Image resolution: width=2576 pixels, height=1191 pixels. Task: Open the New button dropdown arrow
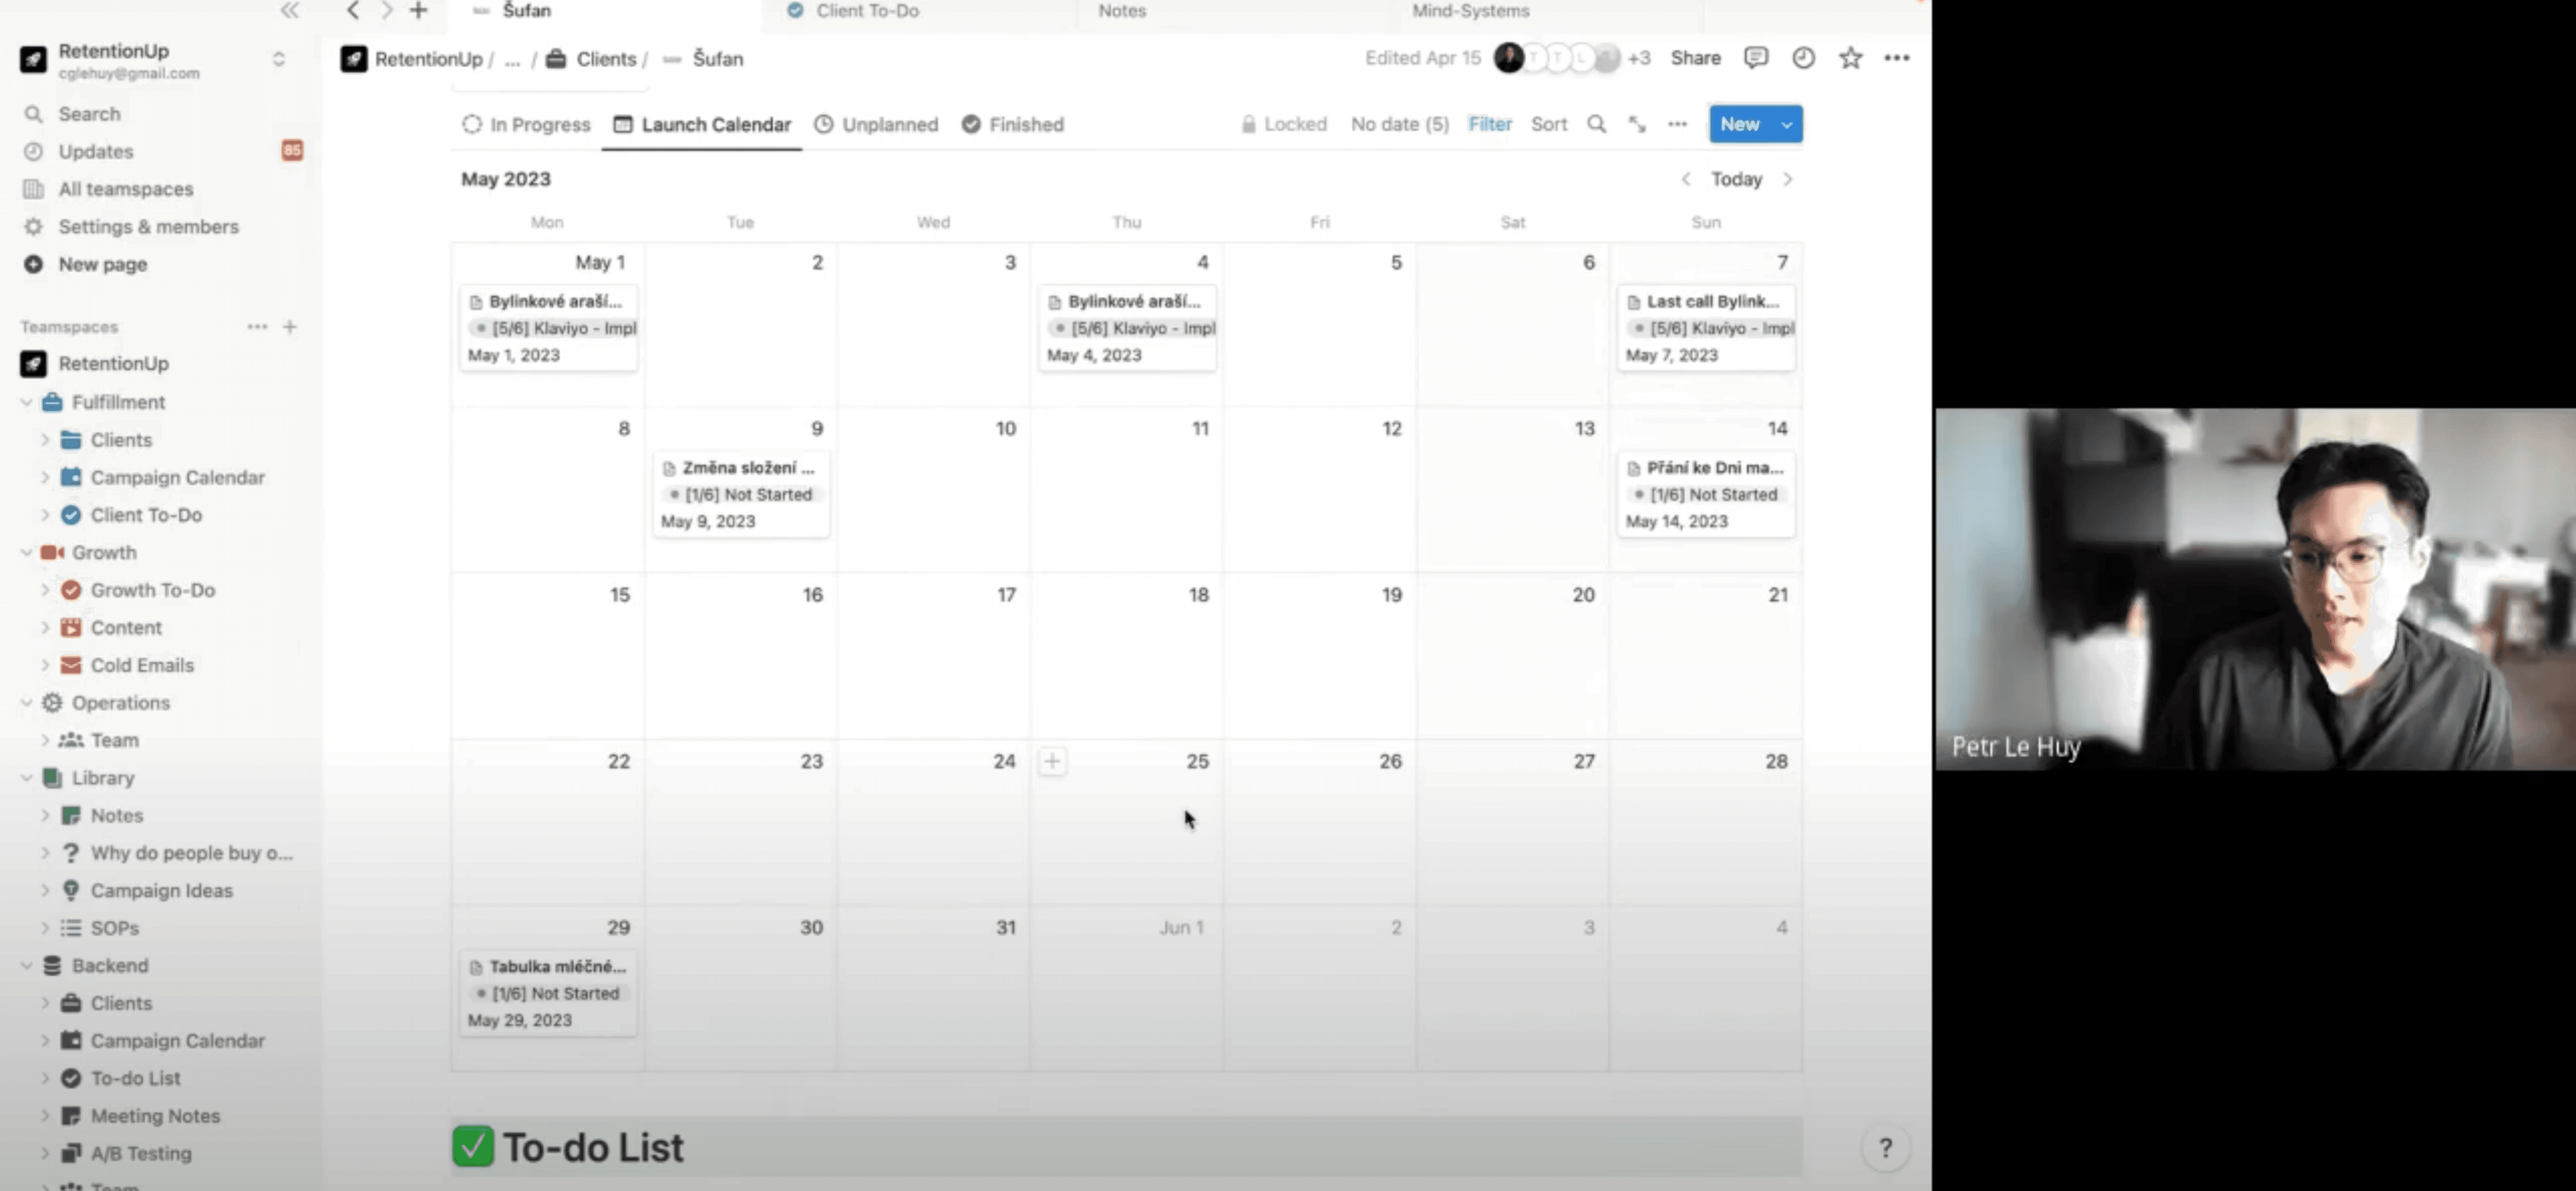coord(1786,124)
